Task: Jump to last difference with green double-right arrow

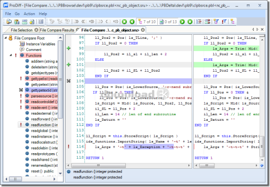Action: [190, 22]
